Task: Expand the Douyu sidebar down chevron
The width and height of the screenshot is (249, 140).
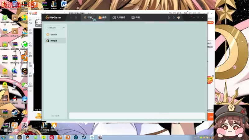Action: point(30,91)
